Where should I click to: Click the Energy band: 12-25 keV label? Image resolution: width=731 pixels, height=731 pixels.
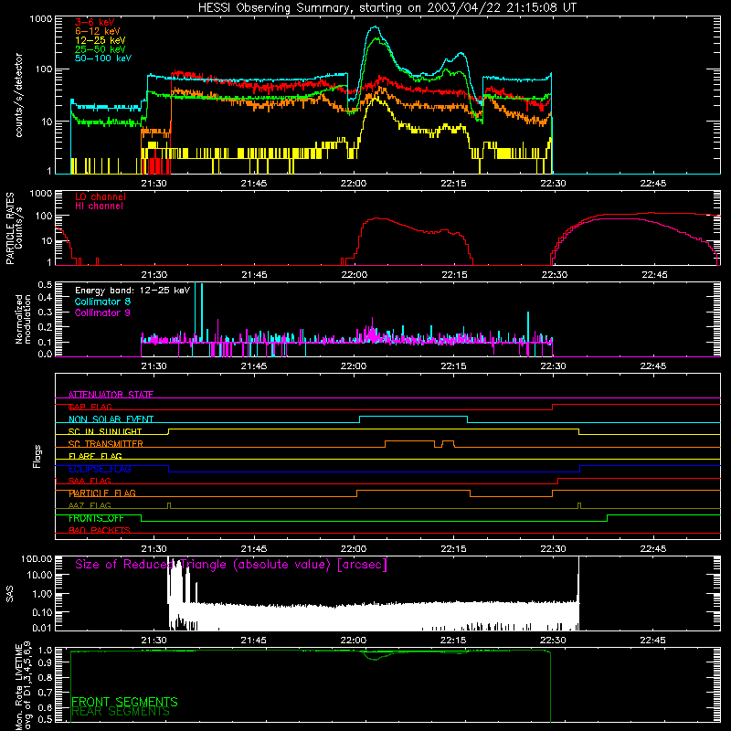pyautogui.click(x=132, y=291)
